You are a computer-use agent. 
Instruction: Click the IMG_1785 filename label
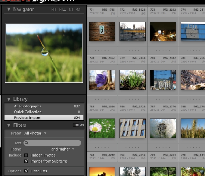108,10
